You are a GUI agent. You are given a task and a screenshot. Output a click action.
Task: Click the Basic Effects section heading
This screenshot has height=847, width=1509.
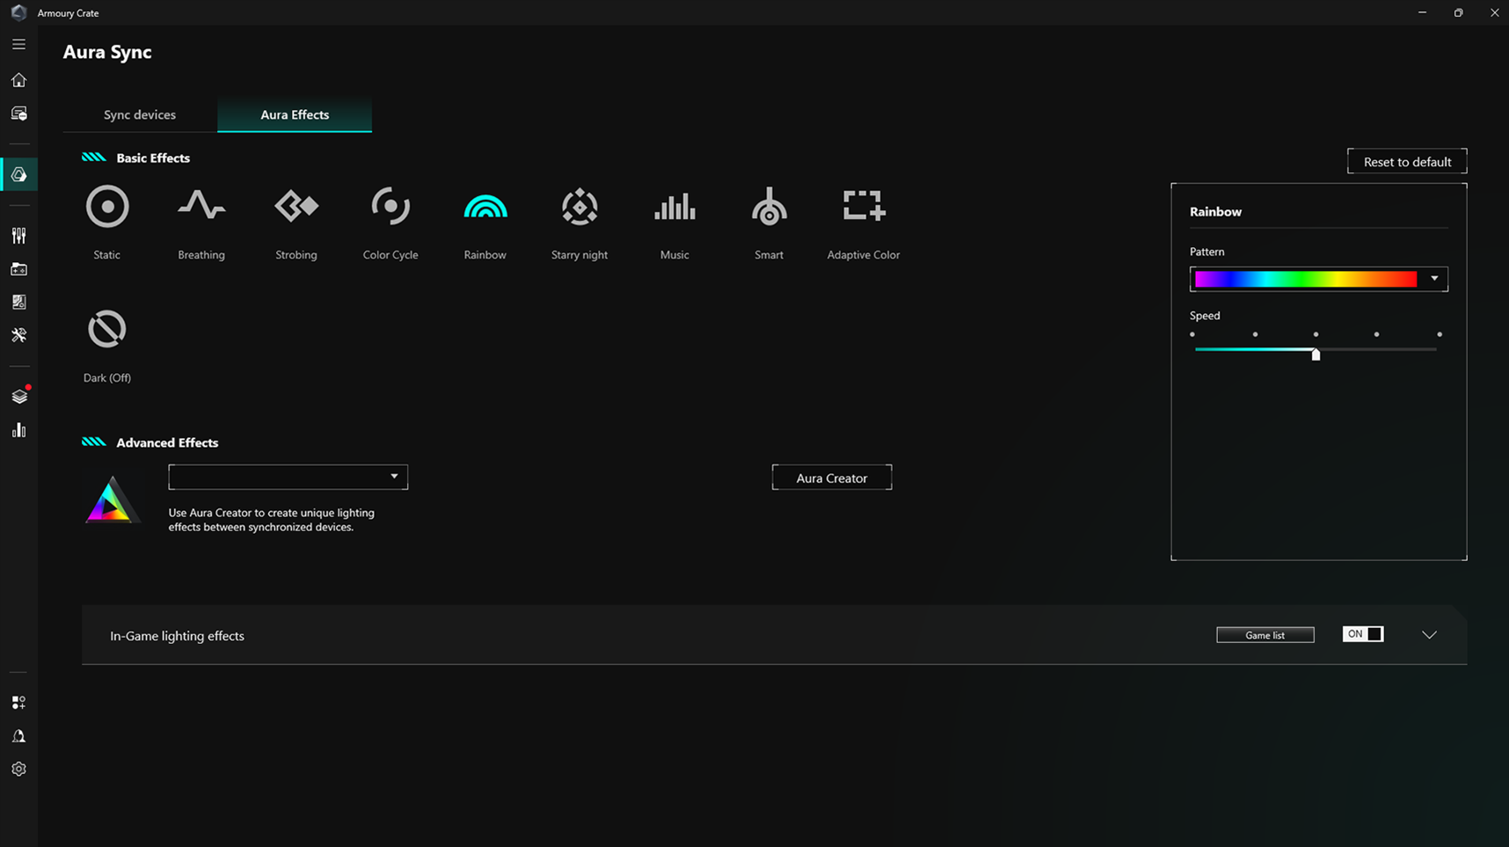(x=153, y=158)
